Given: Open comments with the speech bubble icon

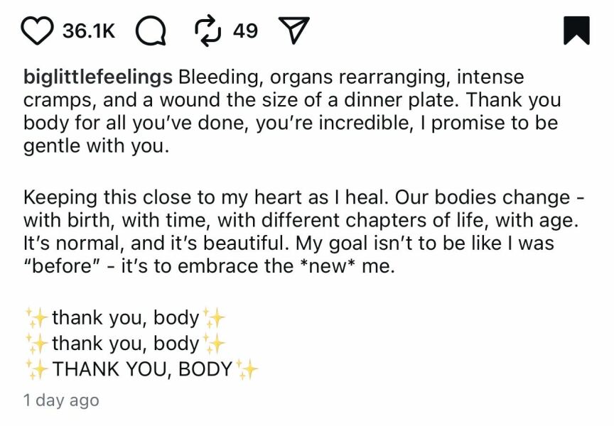Looking at the screenshot, I should (x=149, y=31).
